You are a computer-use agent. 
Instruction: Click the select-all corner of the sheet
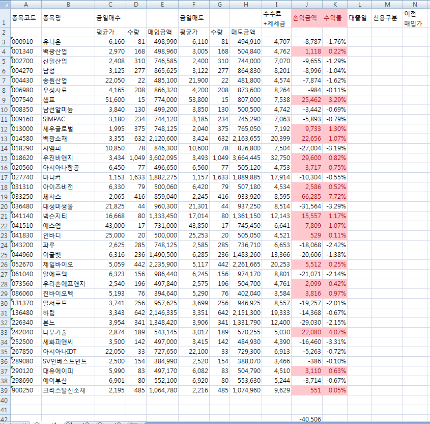[x=5, y=4]
